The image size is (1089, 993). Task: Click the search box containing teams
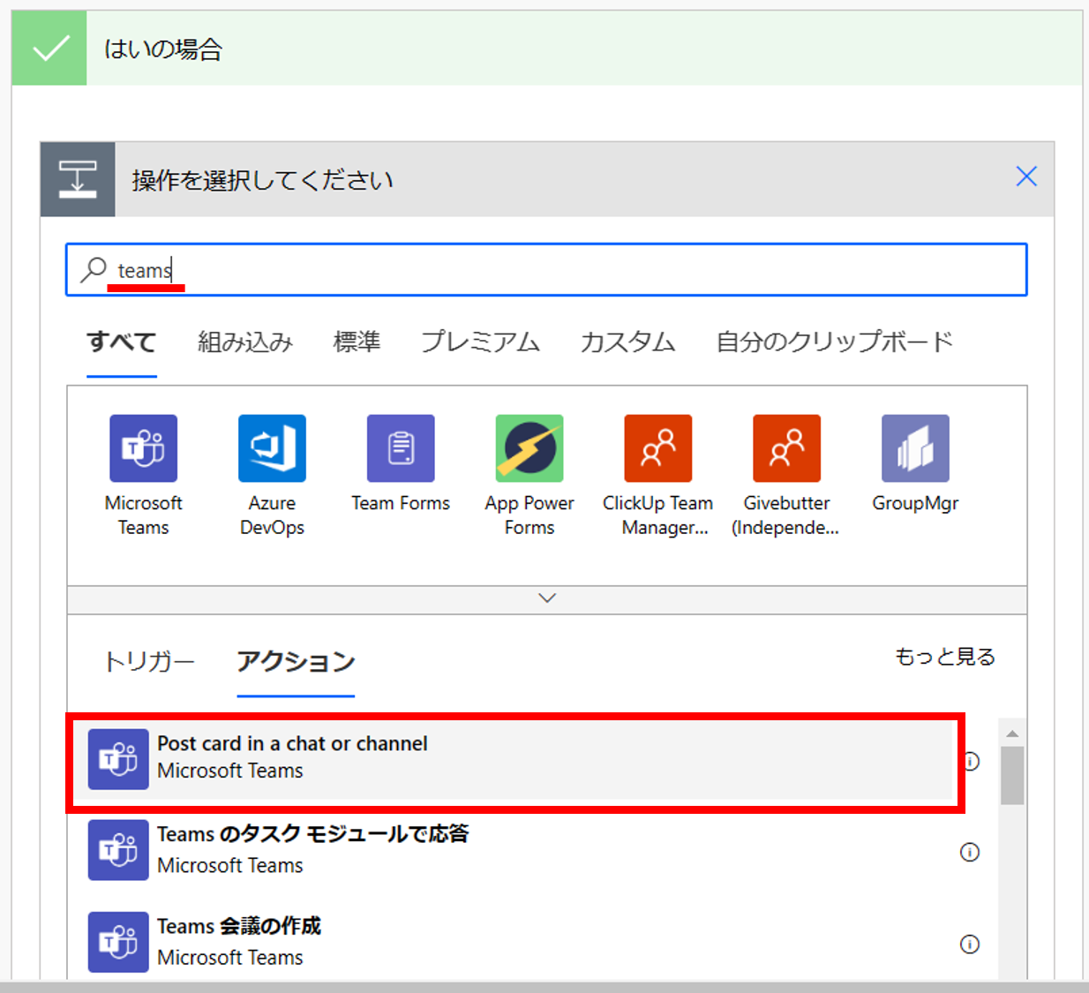pos(547,269)
